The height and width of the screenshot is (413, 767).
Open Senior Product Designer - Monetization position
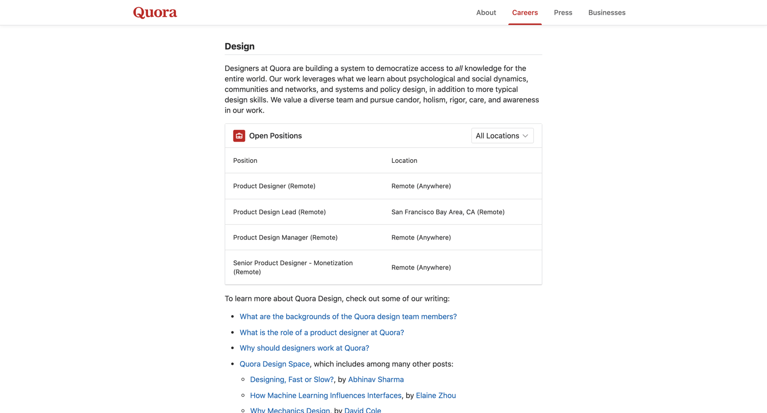click(293, 267)
